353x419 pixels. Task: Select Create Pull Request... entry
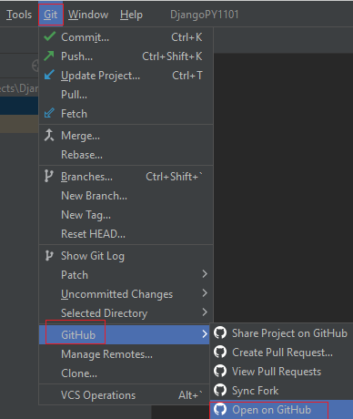tap(281, 353)
